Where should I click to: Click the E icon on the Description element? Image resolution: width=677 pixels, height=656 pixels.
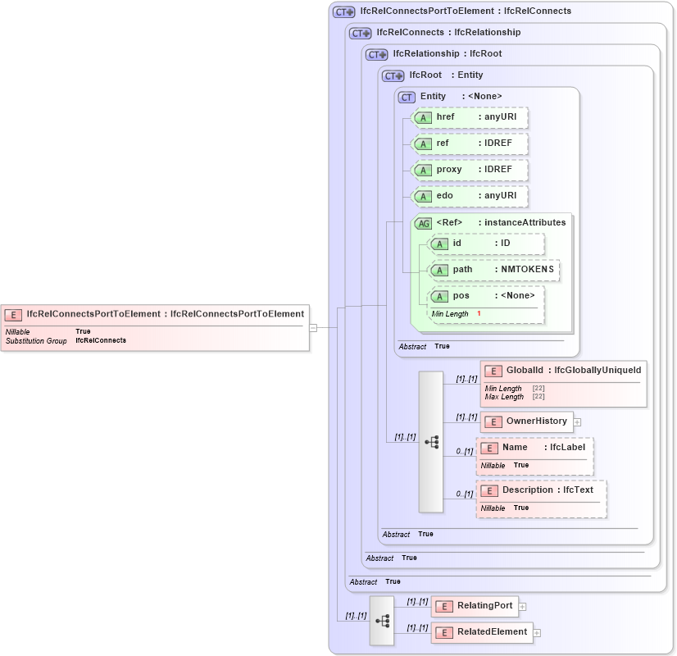click(x=489, y=490)
